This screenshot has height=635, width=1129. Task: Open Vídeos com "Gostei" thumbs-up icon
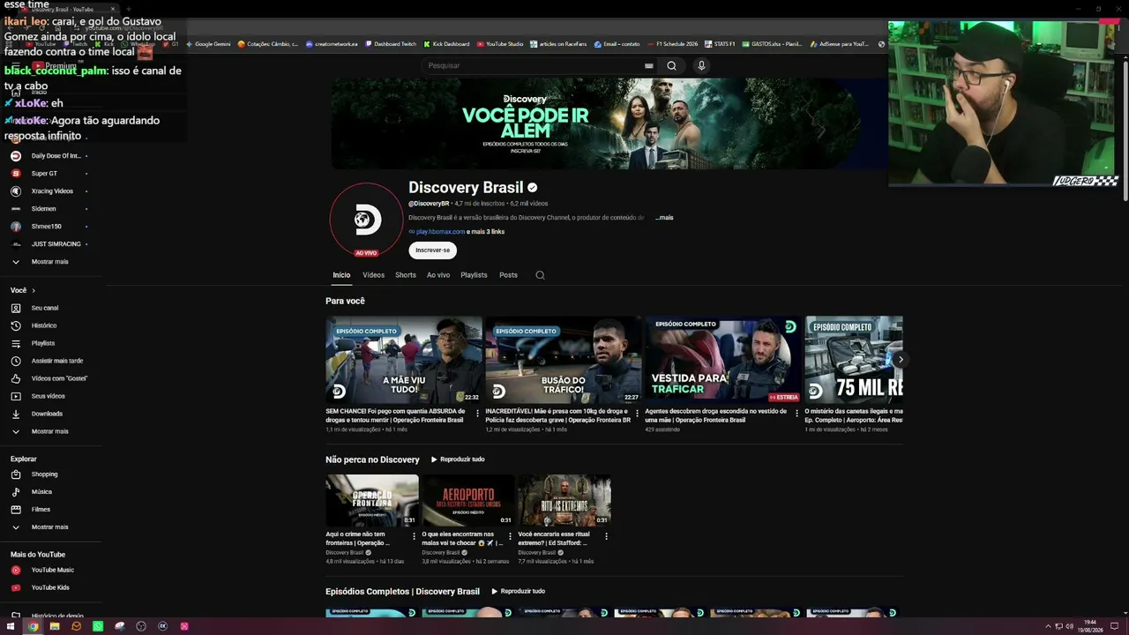15,378
